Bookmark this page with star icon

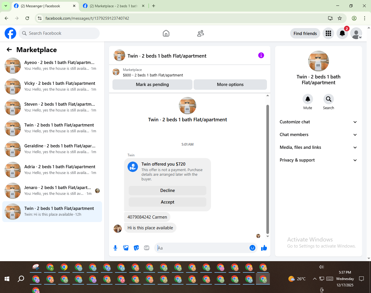coord(340,18)
